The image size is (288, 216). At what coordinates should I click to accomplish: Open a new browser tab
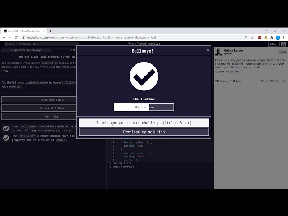pos(50,31)
